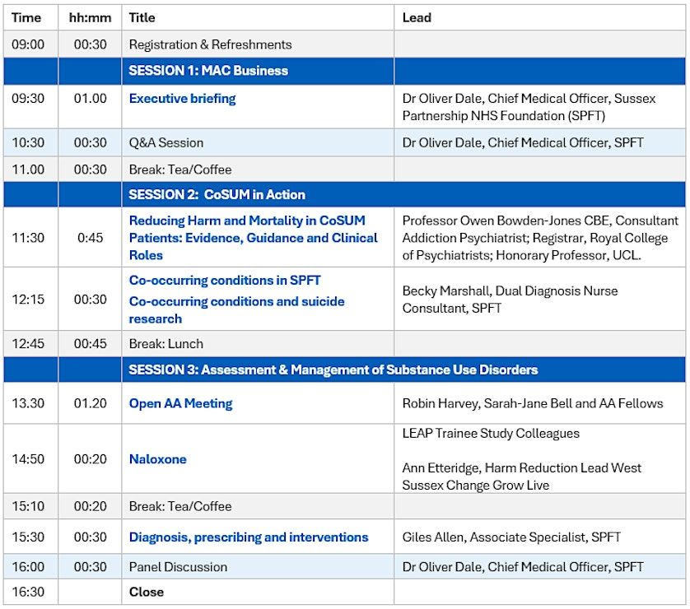The width and height of the screenshot is (690, 609).
Task: Select 'Co-occurring conditions in SPFT' title
Action: (x=225, y=281)
